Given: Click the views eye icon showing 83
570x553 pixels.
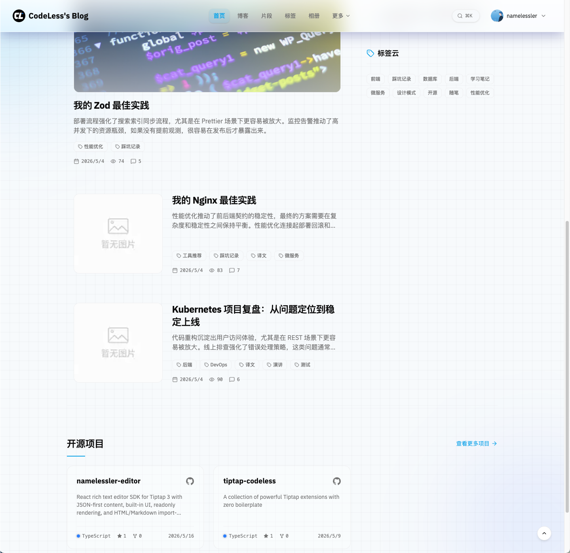Looking at the screenshot, I should click(212, 270).
